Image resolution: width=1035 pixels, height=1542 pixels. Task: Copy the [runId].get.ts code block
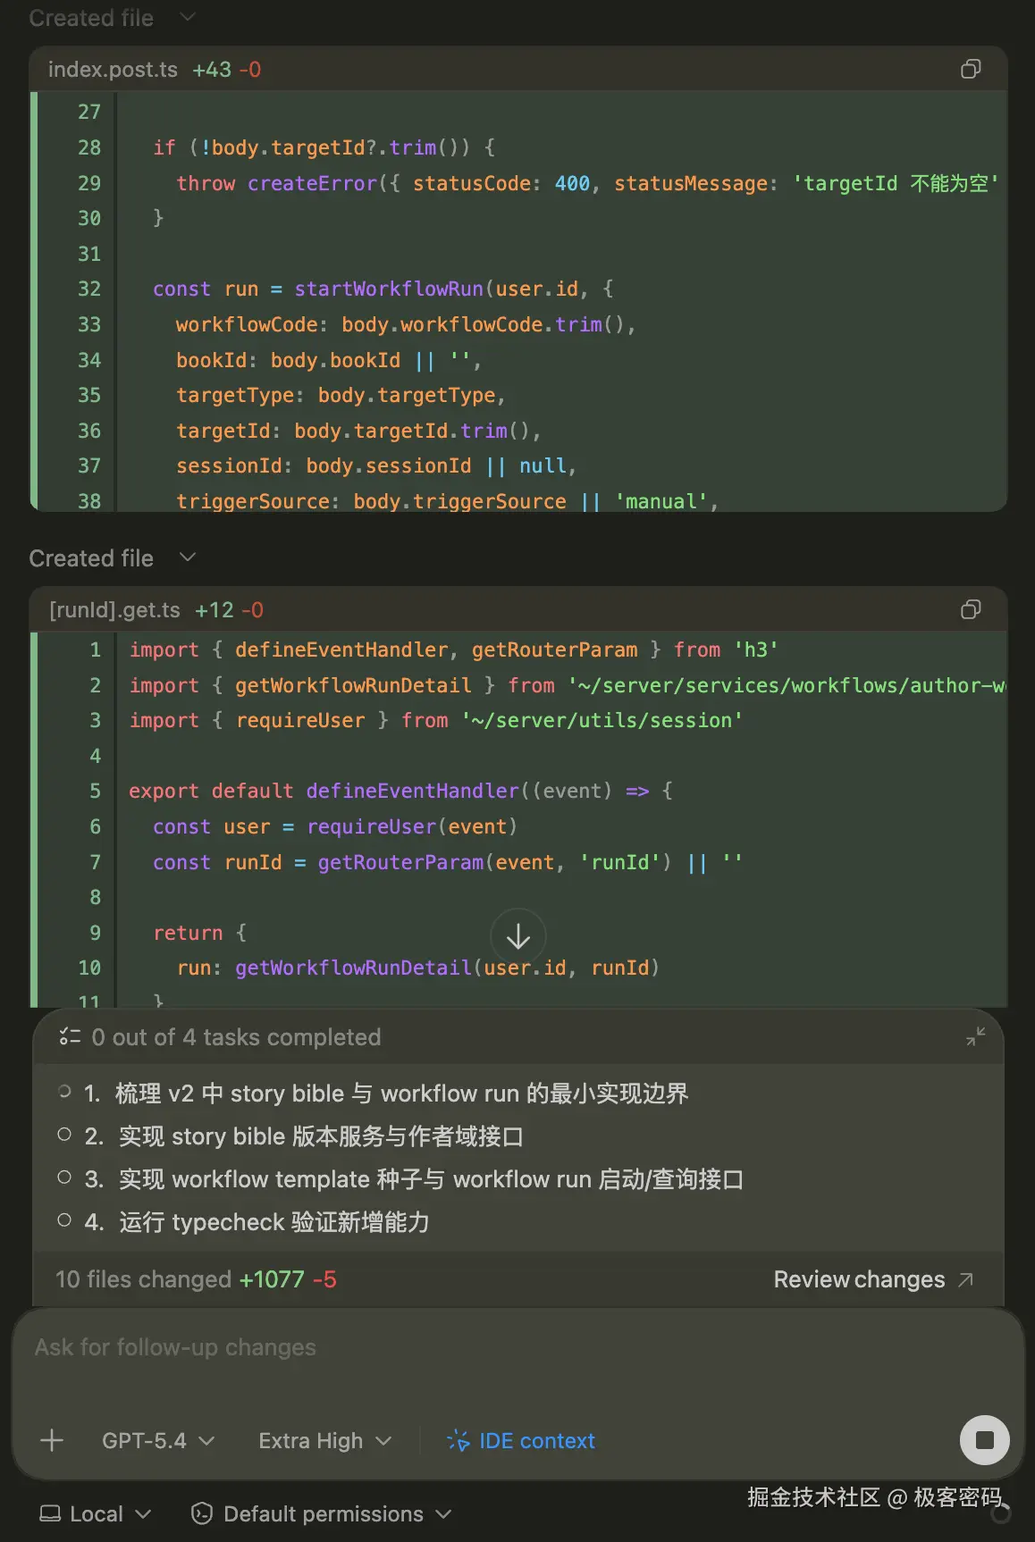(971, 610)
